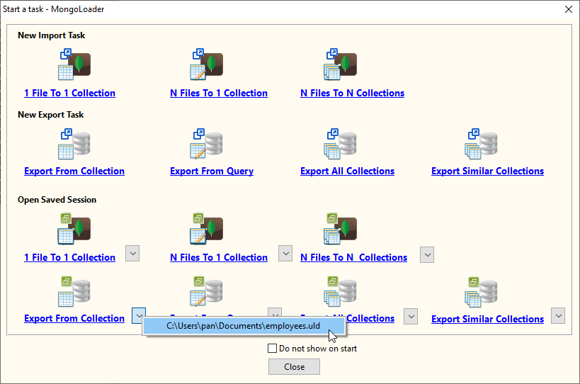Click the saved session Export From Query icon

[x=207, y=291]
